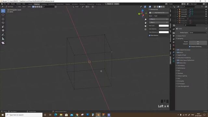The width and height of the screenshot is (208, 117).
Task: Select the Rotate tool
Action: pos(3,23)
